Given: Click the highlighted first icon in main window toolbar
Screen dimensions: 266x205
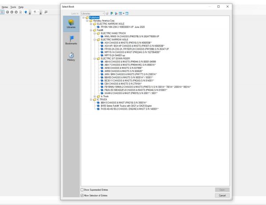Looking at the screenshot, I should (2, 12).
